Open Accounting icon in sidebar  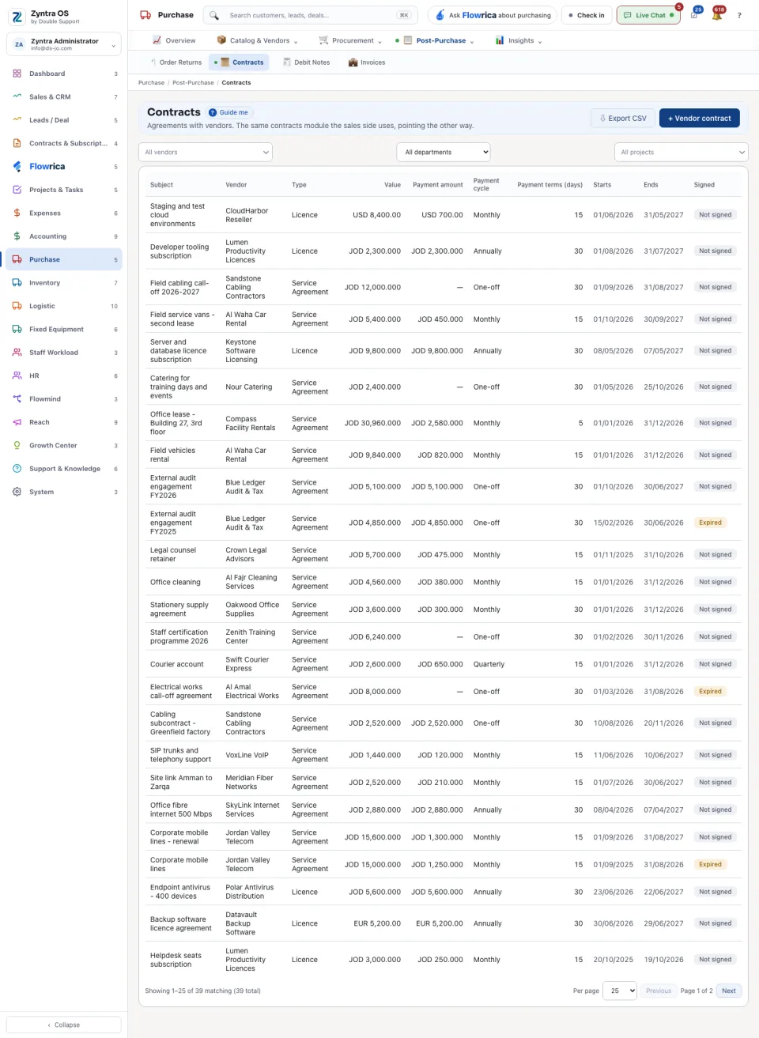click(17, 236)
